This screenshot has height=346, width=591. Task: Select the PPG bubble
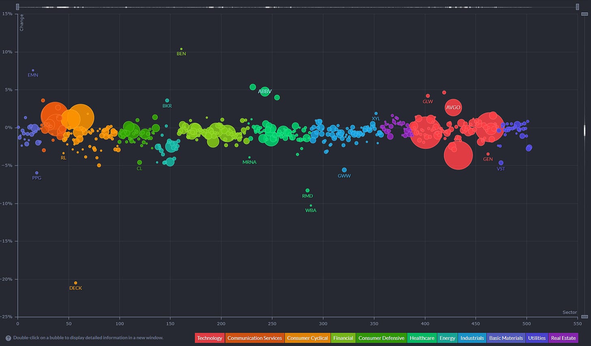(x=37, y=173)
